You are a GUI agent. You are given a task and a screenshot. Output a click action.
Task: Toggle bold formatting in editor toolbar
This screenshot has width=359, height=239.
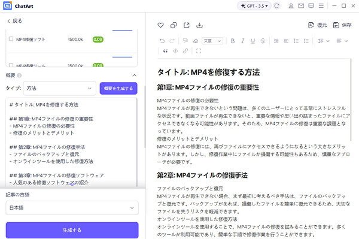(233, 41)
